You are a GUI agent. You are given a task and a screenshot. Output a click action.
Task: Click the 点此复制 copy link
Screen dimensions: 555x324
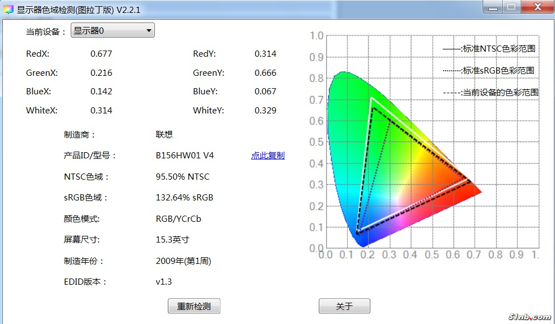[x=268, y=156]
